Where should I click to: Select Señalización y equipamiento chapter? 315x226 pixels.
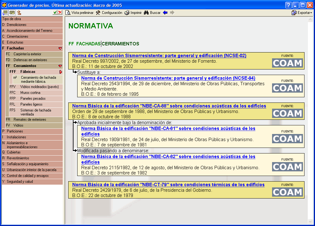[32, 164]
